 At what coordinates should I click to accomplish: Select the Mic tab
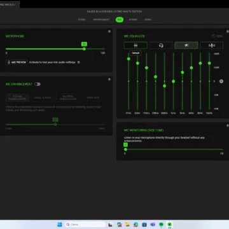pyautogui.click(x=120, y=20)
